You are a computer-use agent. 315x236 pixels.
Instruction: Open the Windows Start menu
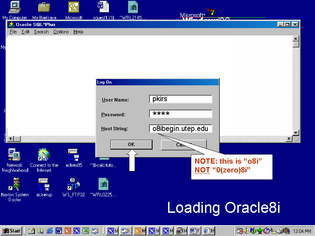[12, 231]
